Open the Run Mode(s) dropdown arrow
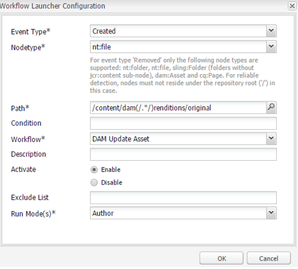 (271, 213)
